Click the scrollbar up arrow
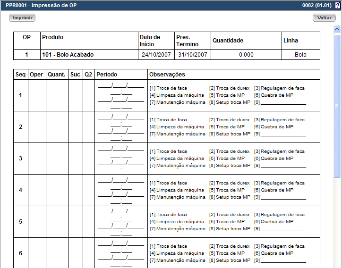The height and width of the screenshot is (268, 342). (337, 29)
